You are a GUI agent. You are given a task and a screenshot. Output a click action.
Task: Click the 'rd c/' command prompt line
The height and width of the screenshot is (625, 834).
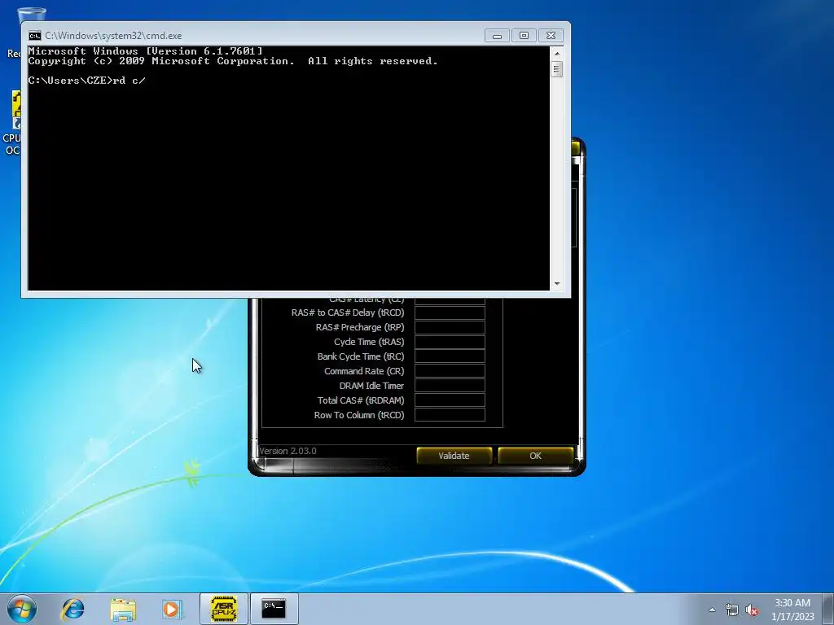[x=86, y=81]
